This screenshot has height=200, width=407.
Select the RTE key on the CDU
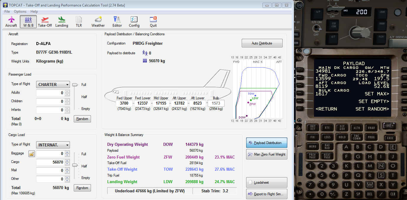point(327,128)
